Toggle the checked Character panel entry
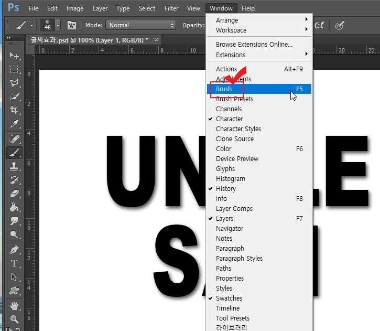The image size is (380, 331). coord(259,119)
